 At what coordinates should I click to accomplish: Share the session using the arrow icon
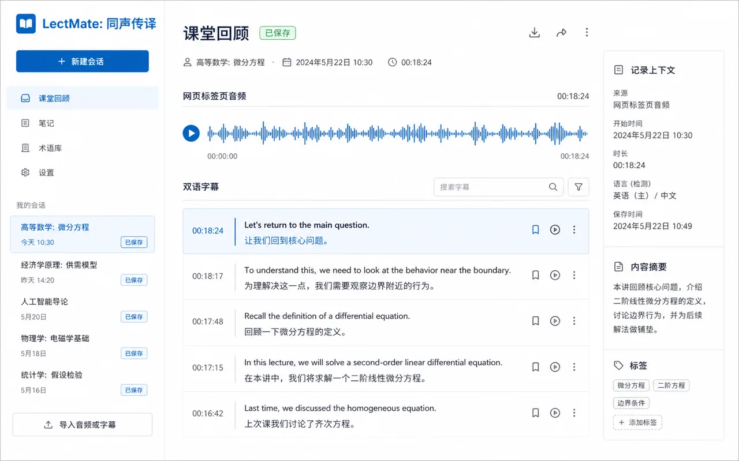561,33
